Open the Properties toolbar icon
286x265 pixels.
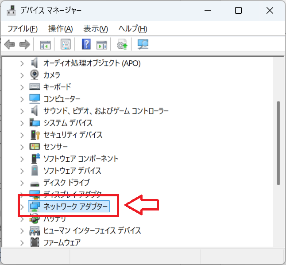[x=66, y=44]
